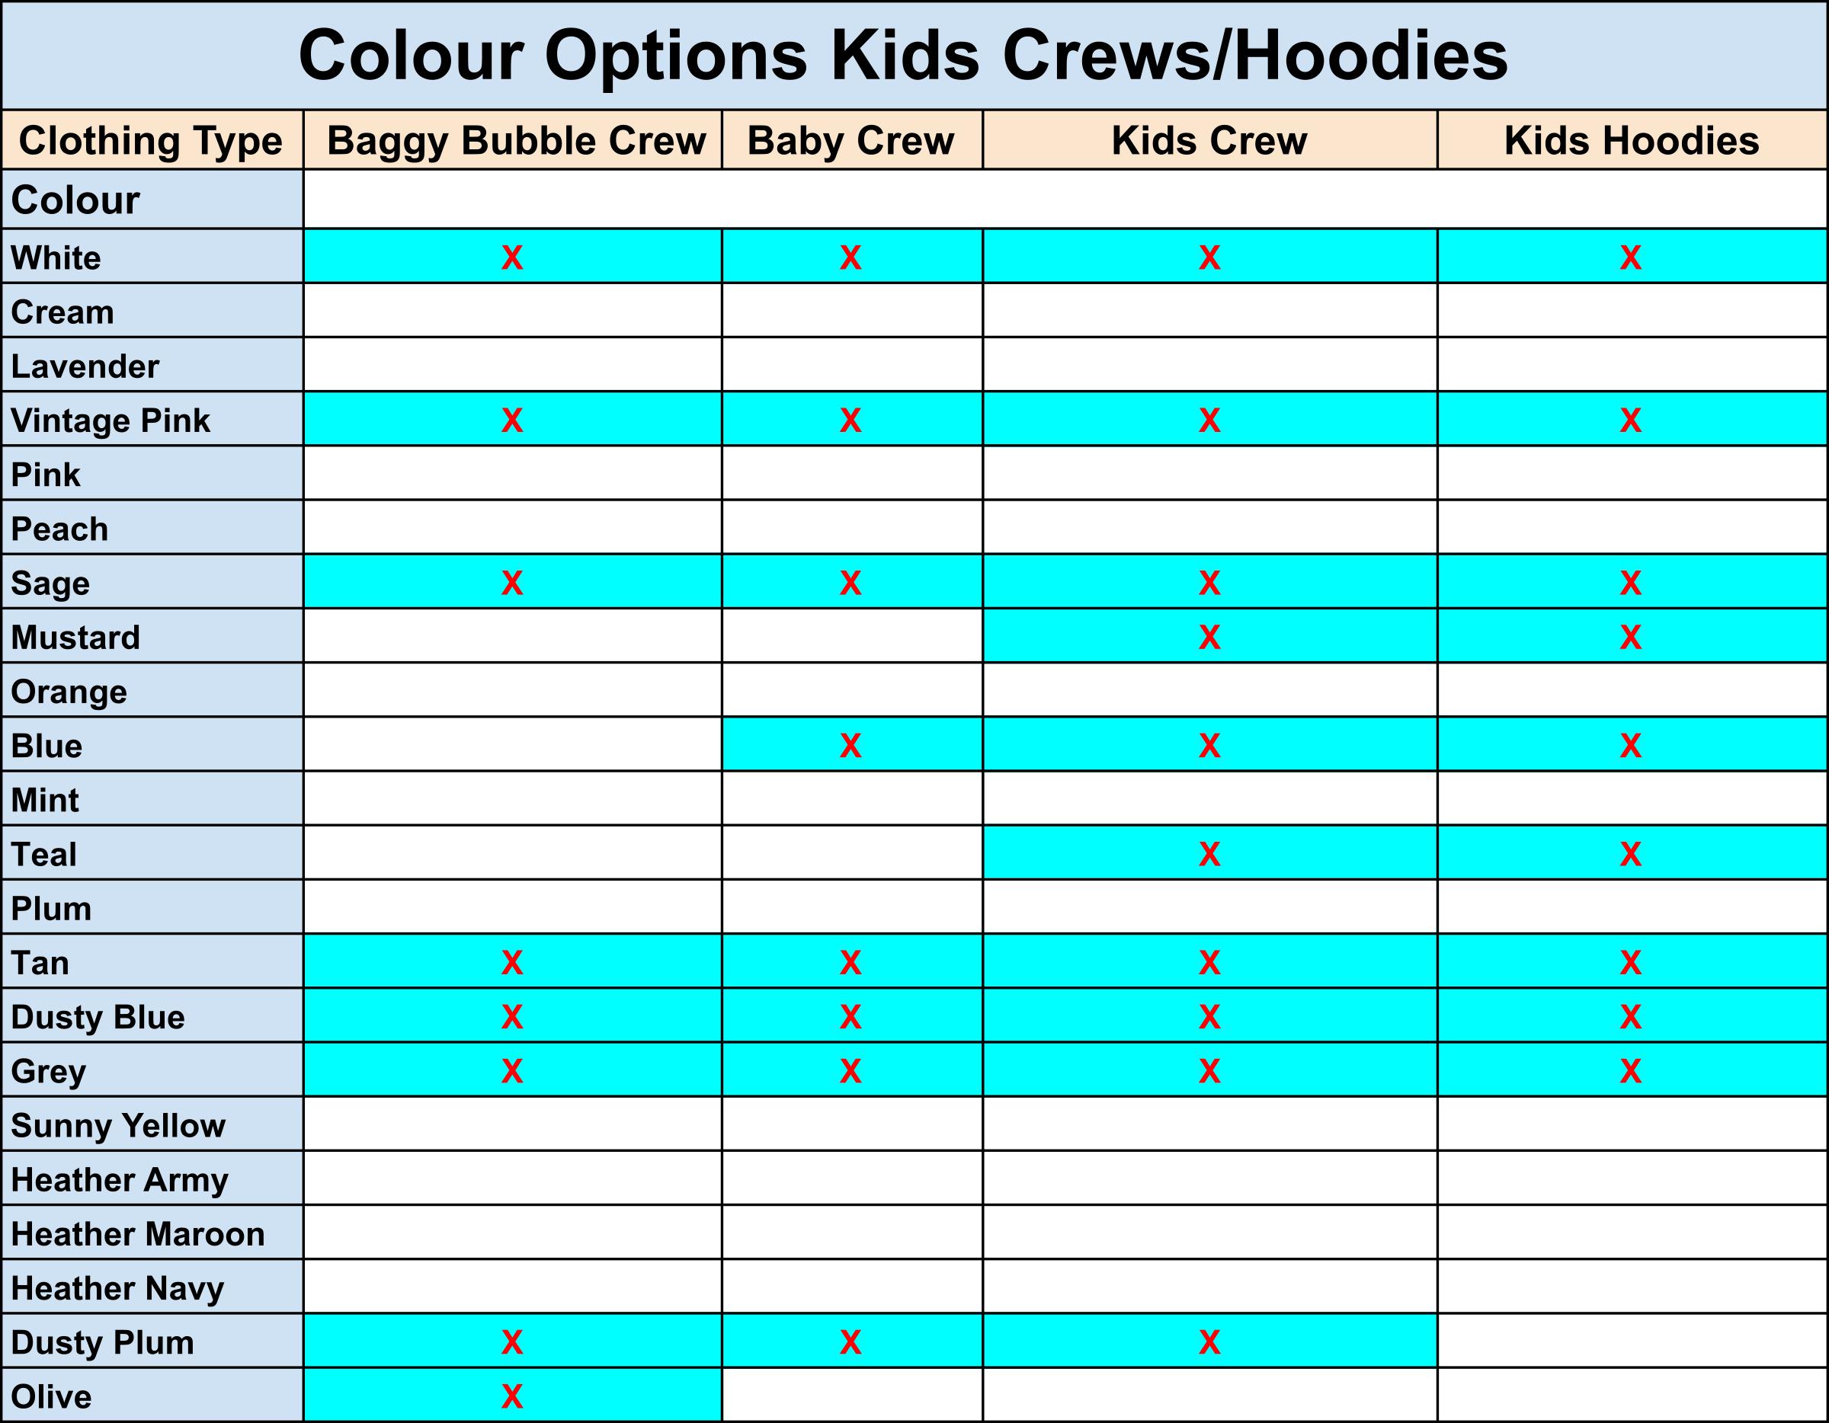Screen dimensions: 1829x1423
Task: Select the X mark for Blue Baby Crew
Action: click(x=850, y=746)
